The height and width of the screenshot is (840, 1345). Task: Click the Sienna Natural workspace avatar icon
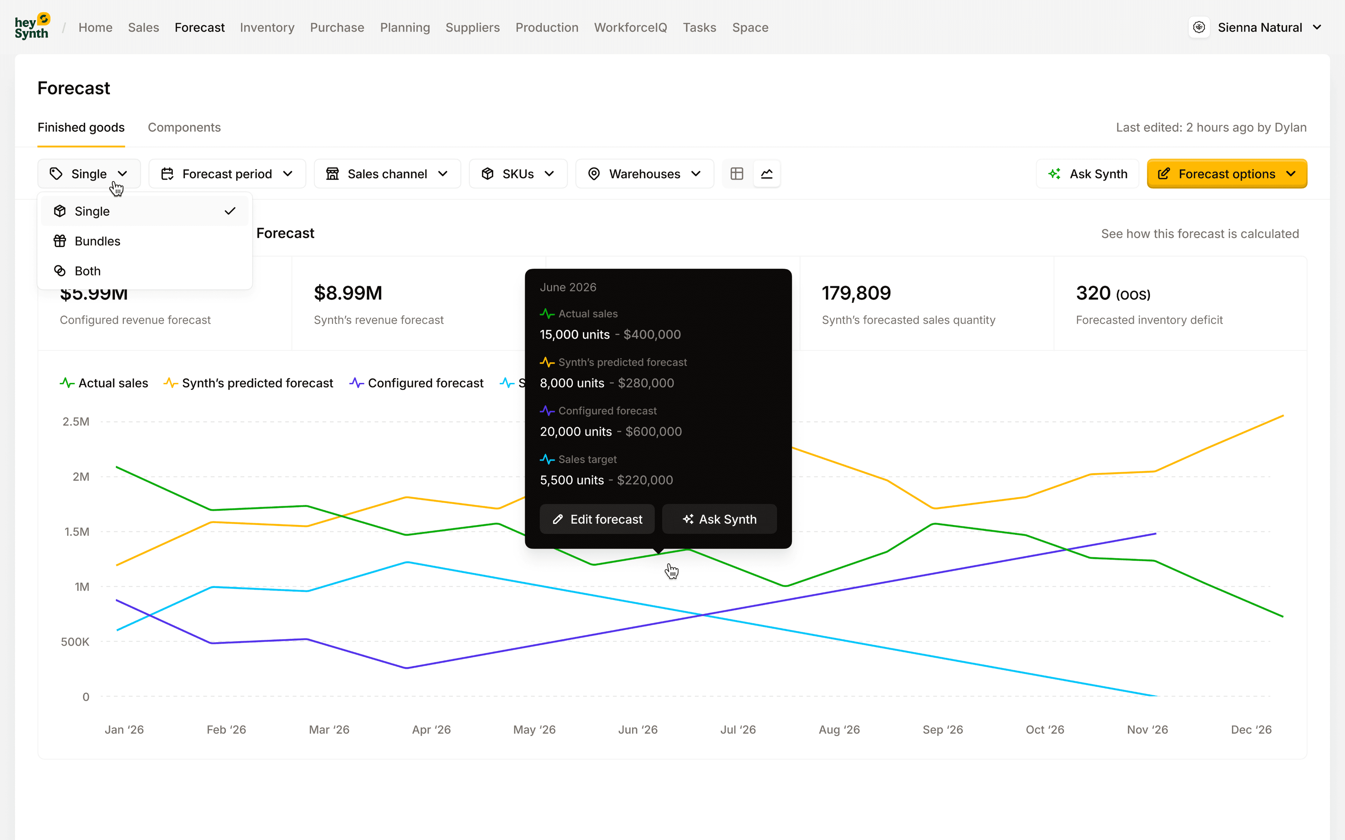click(x=1199, y=27)
